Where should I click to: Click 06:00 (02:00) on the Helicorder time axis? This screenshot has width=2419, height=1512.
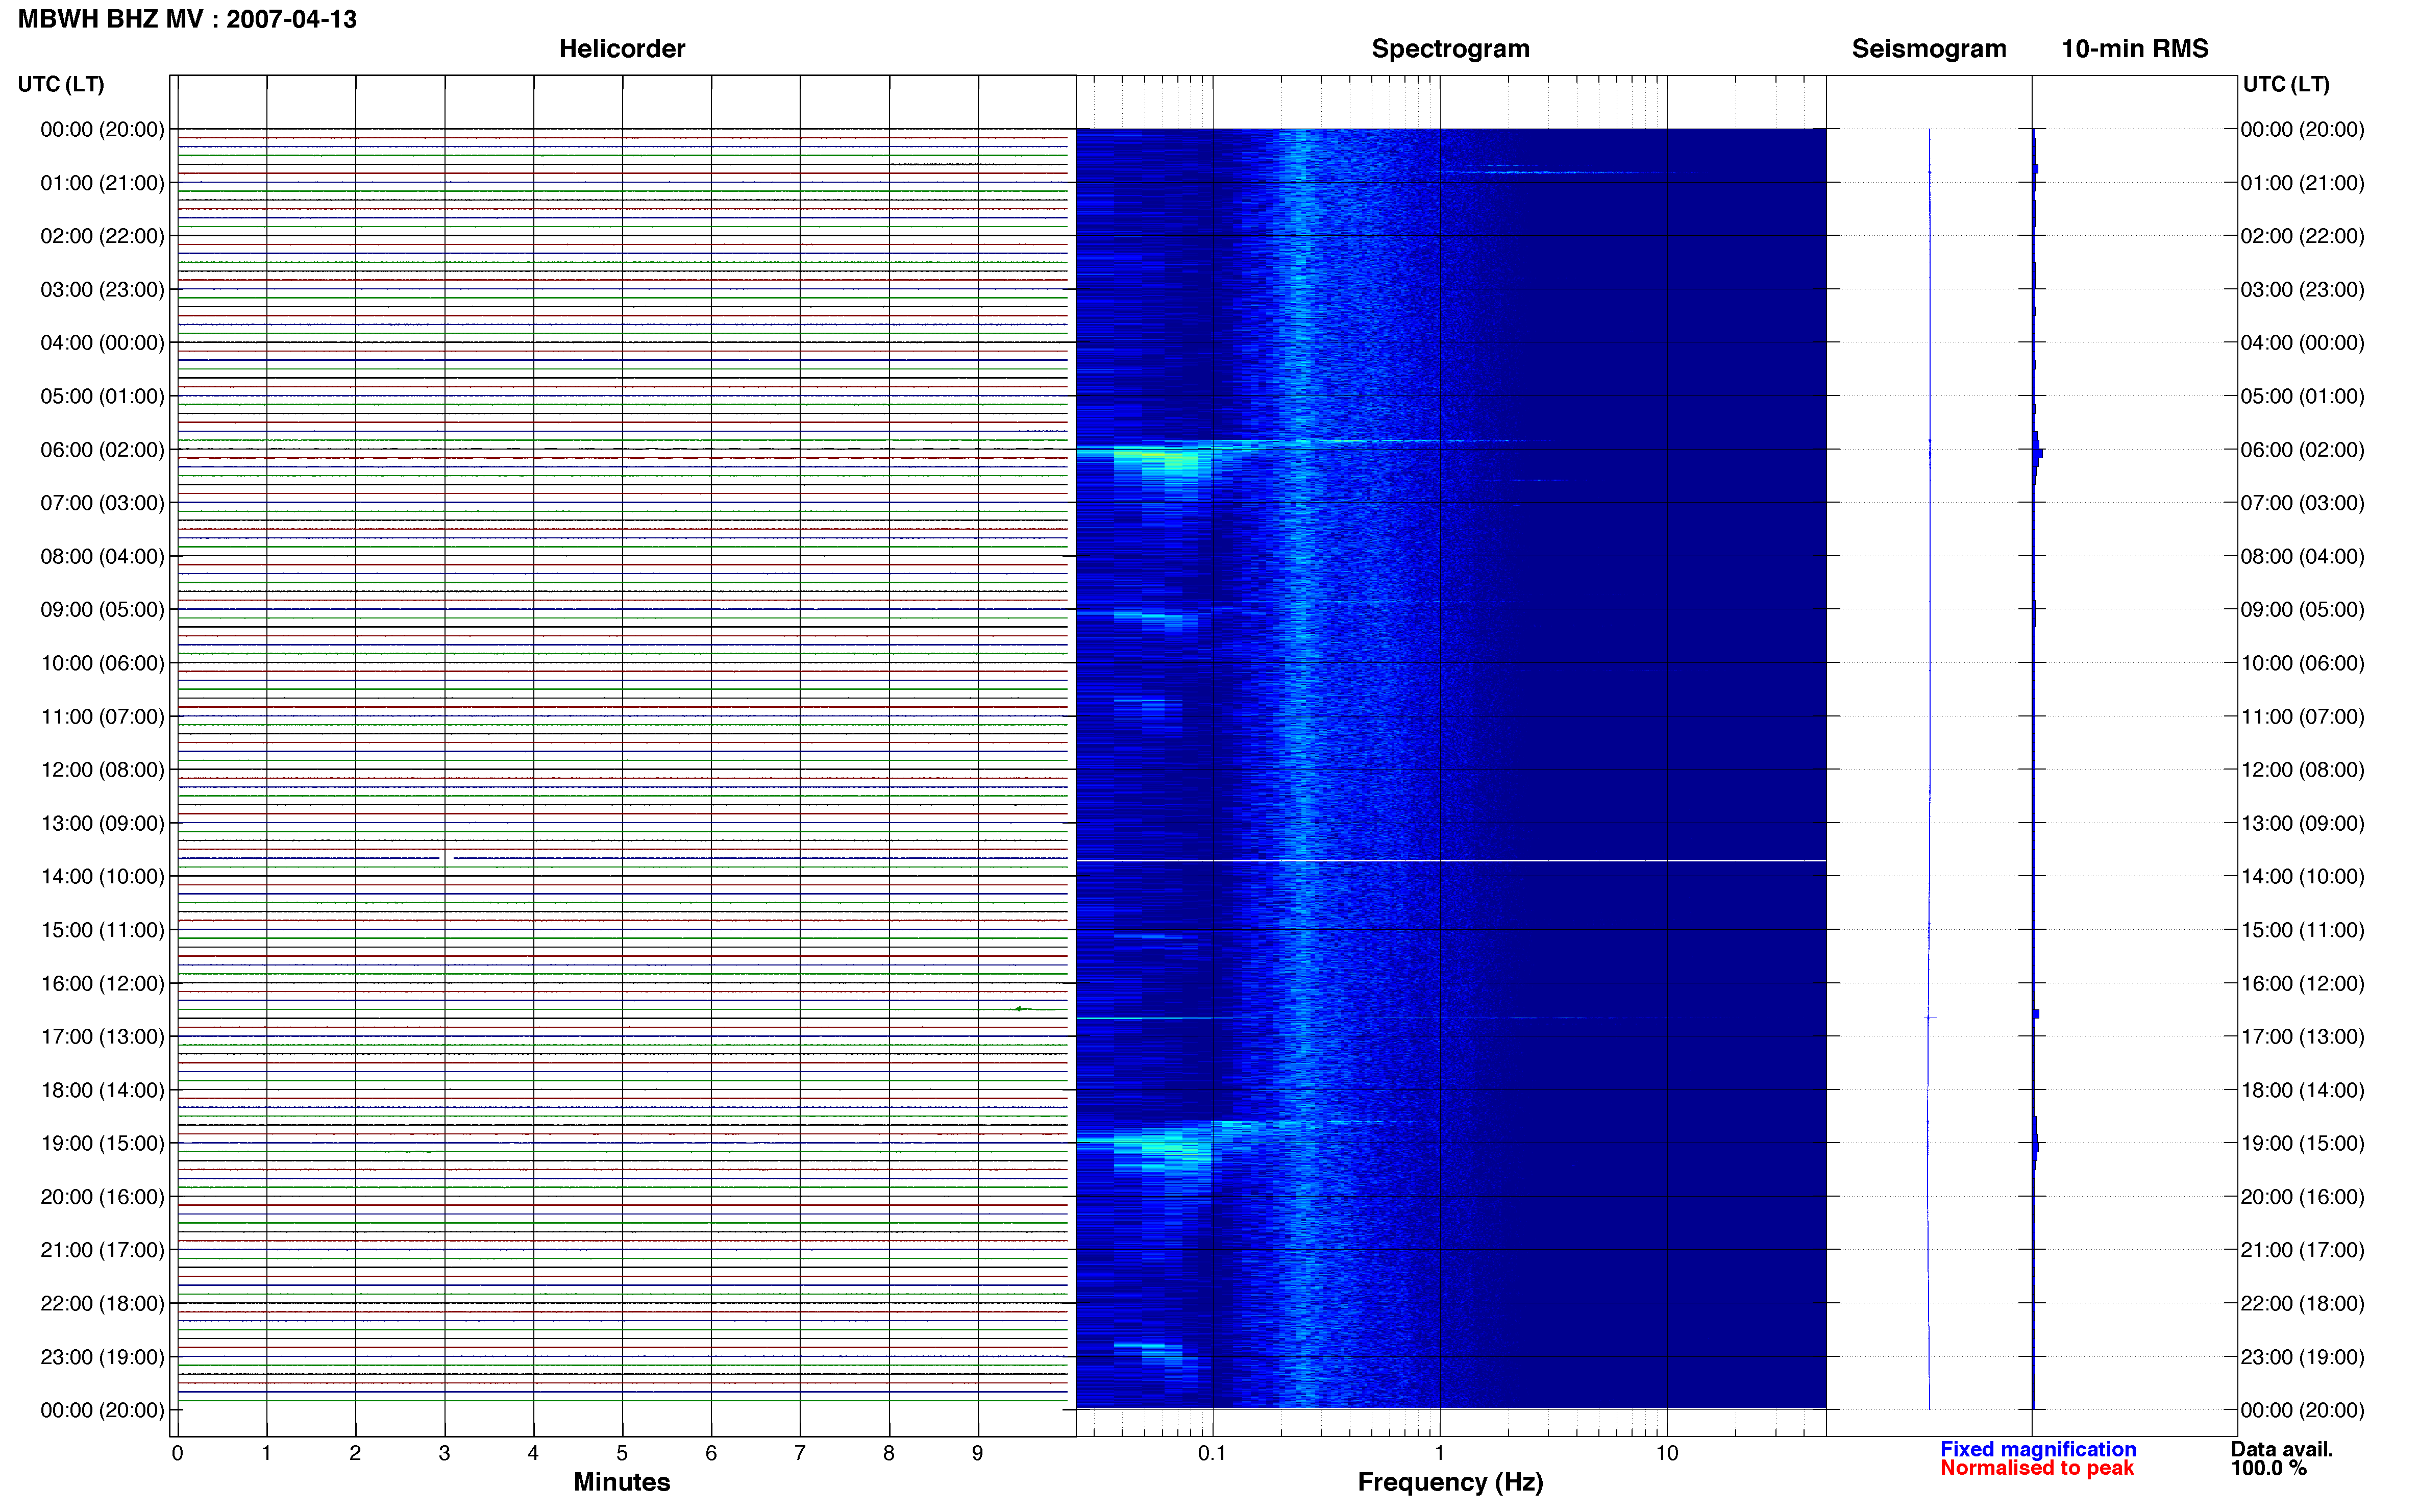point(102,450)
